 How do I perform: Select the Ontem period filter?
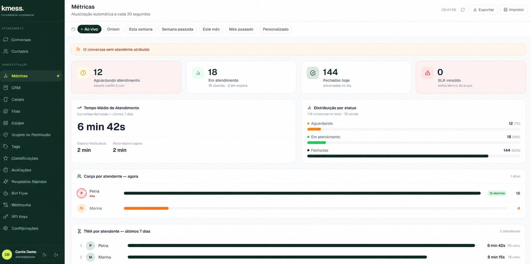113,29
